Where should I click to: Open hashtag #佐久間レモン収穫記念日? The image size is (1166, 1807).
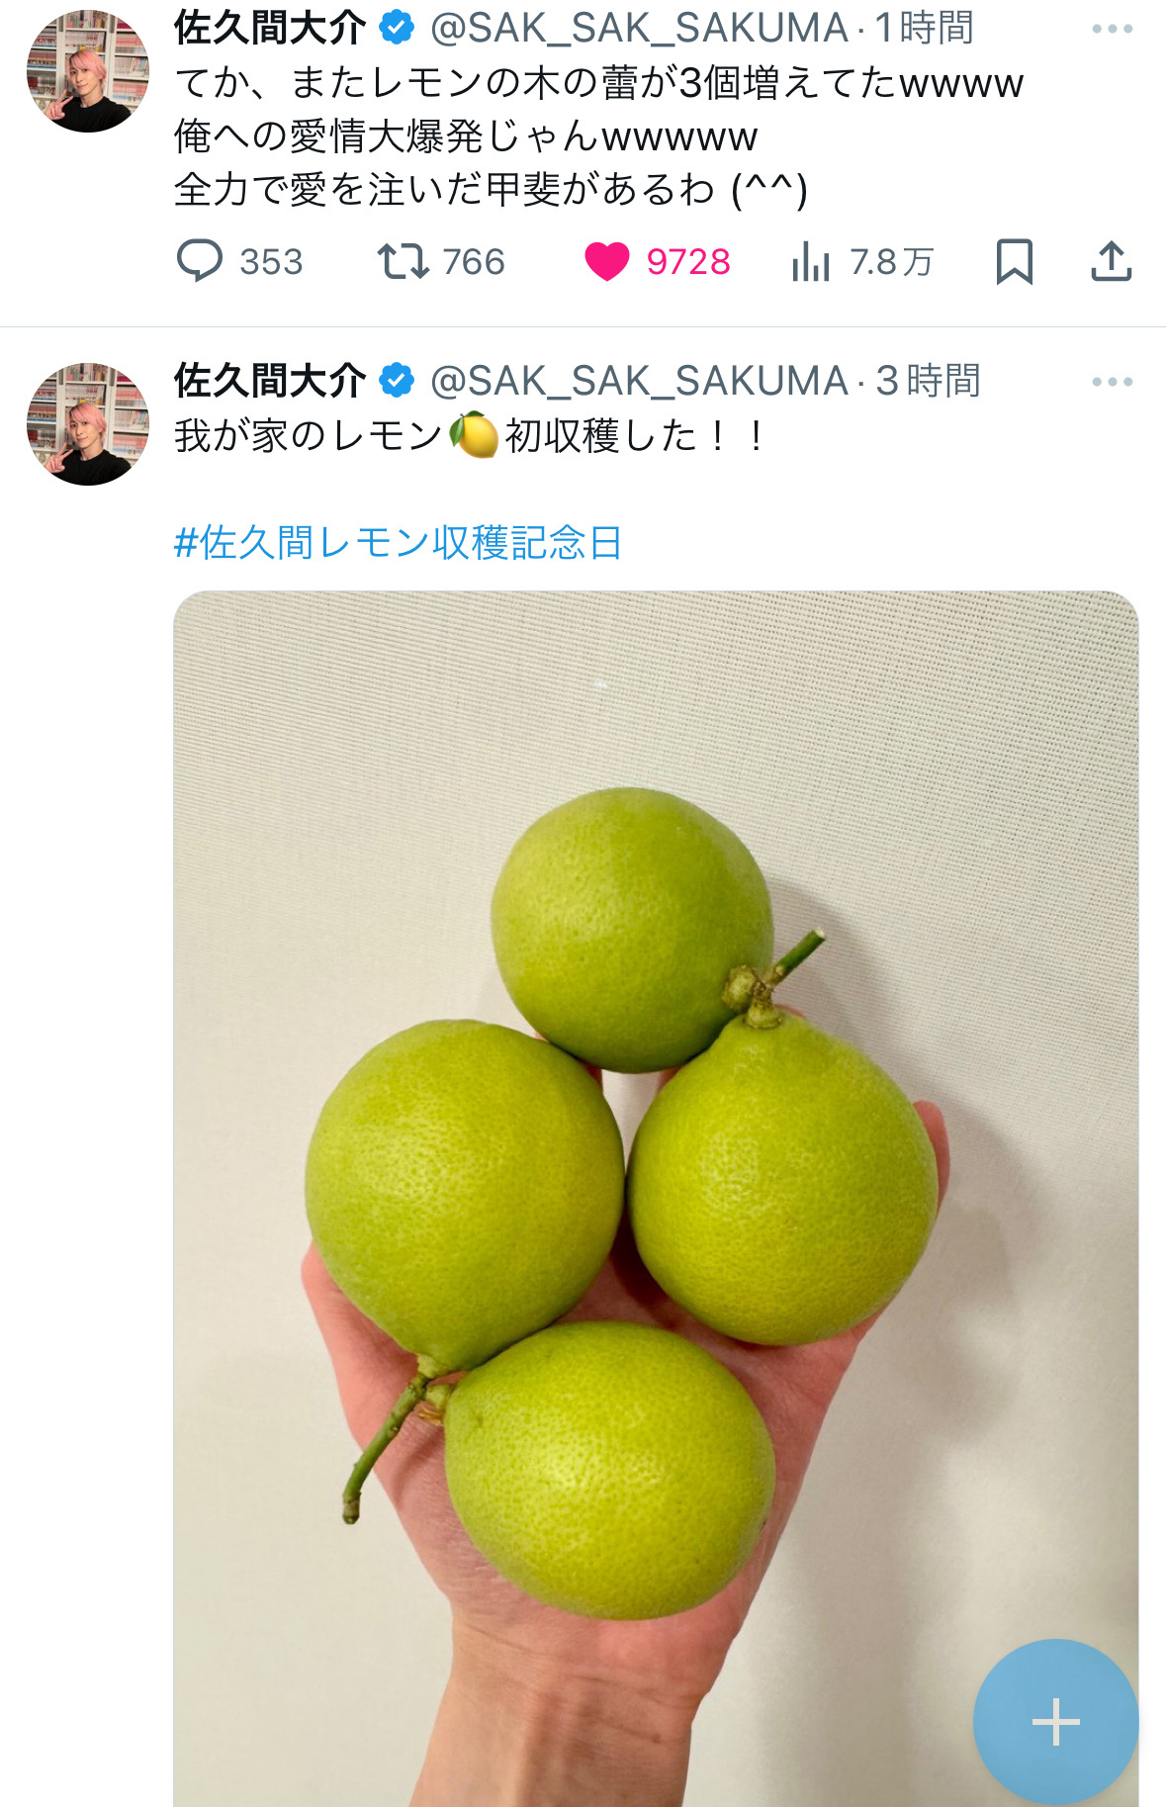tap(398, 542)
